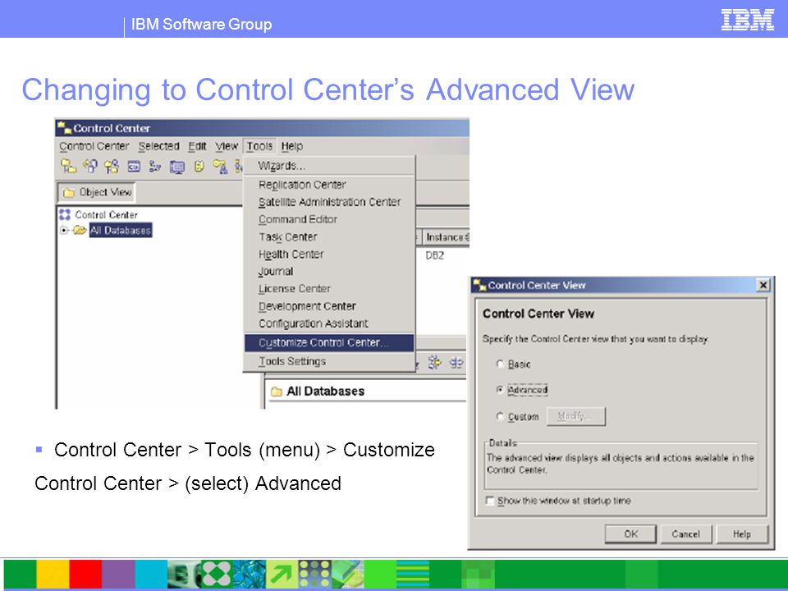788x591 pixels.
Task: Open Journal from the book toolbar icon
Action: click(199, 167)
